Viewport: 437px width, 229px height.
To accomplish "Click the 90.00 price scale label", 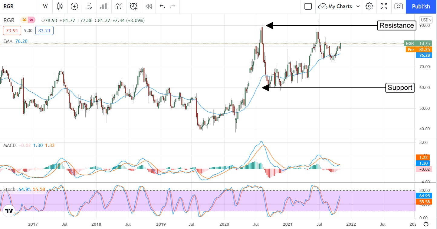I will point(425,26).
